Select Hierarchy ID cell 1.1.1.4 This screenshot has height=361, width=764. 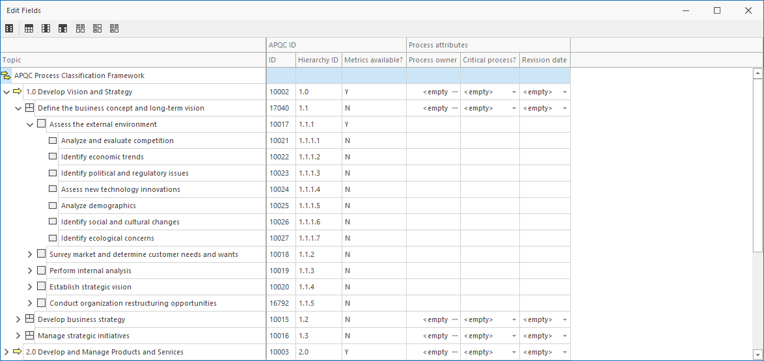[319, 189]
